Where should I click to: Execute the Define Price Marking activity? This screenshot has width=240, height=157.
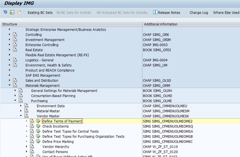tap(38, 141)
